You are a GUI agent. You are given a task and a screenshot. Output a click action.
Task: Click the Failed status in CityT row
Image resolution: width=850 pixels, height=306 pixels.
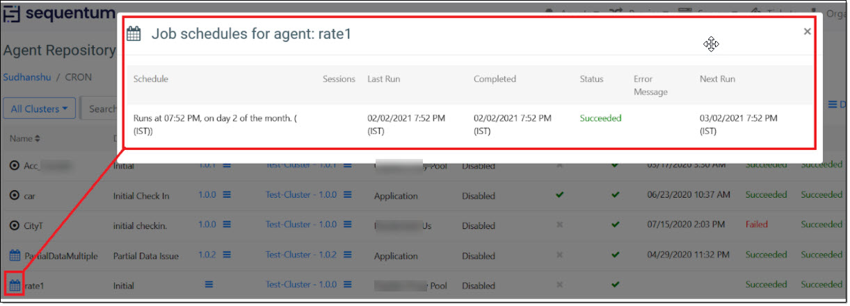click(x=757, y=225)
